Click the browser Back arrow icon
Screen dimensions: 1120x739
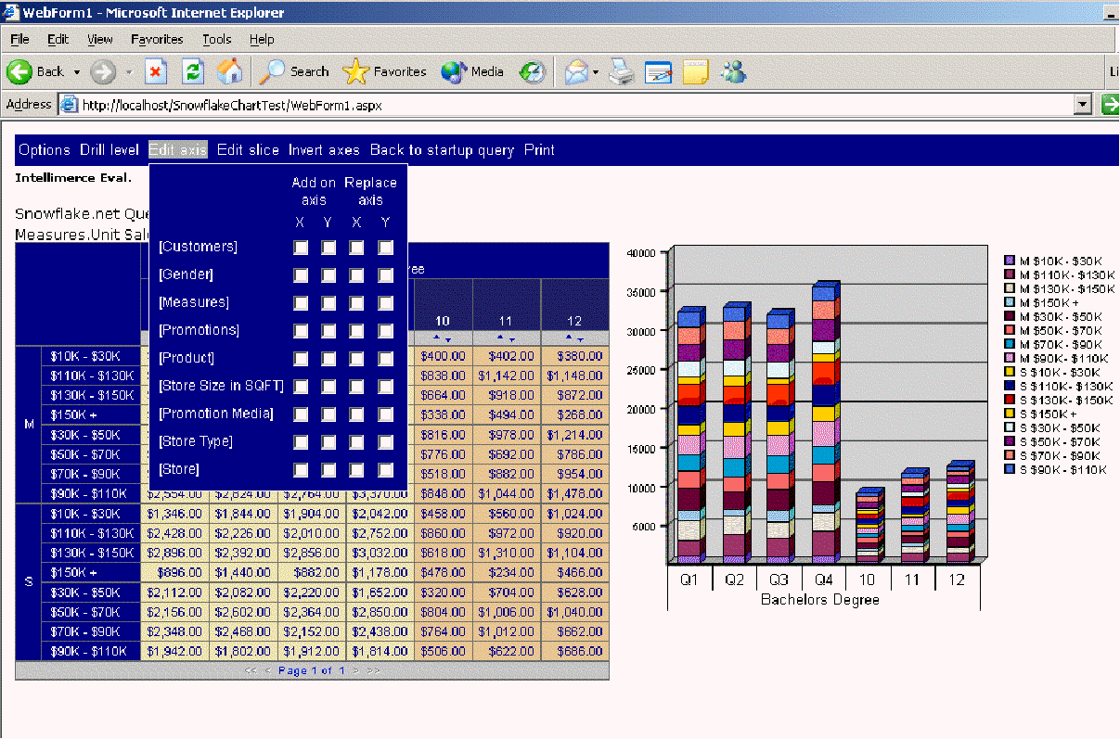coord(20,71)
